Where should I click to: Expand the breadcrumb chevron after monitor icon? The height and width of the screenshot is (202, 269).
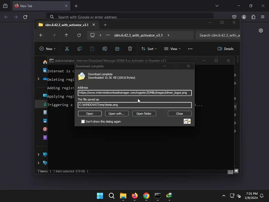click(100, 35)
